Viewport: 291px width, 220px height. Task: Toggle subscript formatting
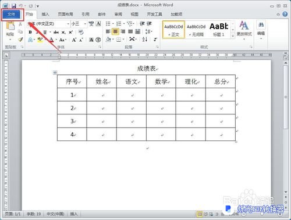(63, 33)
